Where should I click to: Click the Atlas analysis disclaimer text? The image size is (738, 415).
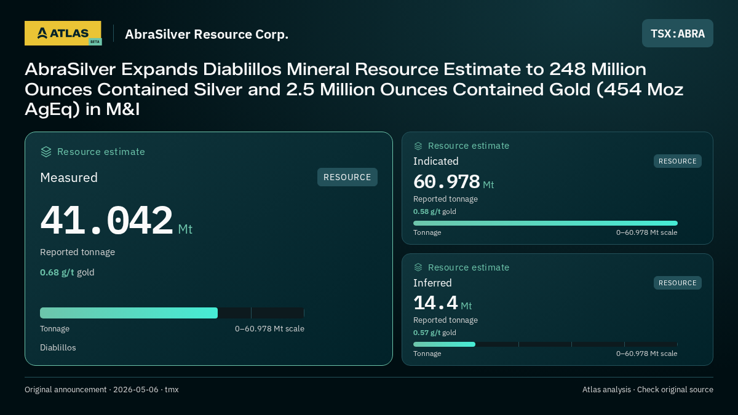pos(648,390)
